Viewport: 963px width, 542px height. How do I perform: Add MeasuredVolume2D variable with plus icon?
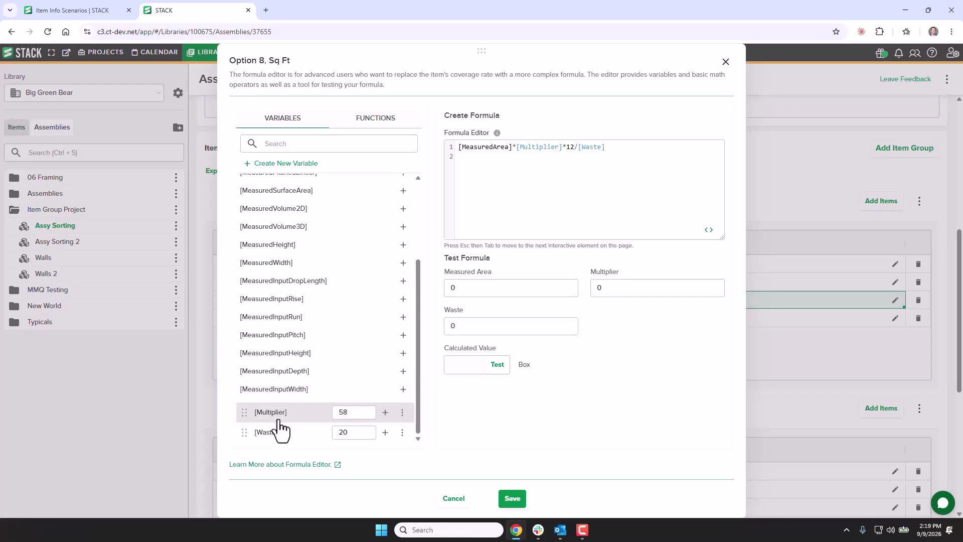403,209
